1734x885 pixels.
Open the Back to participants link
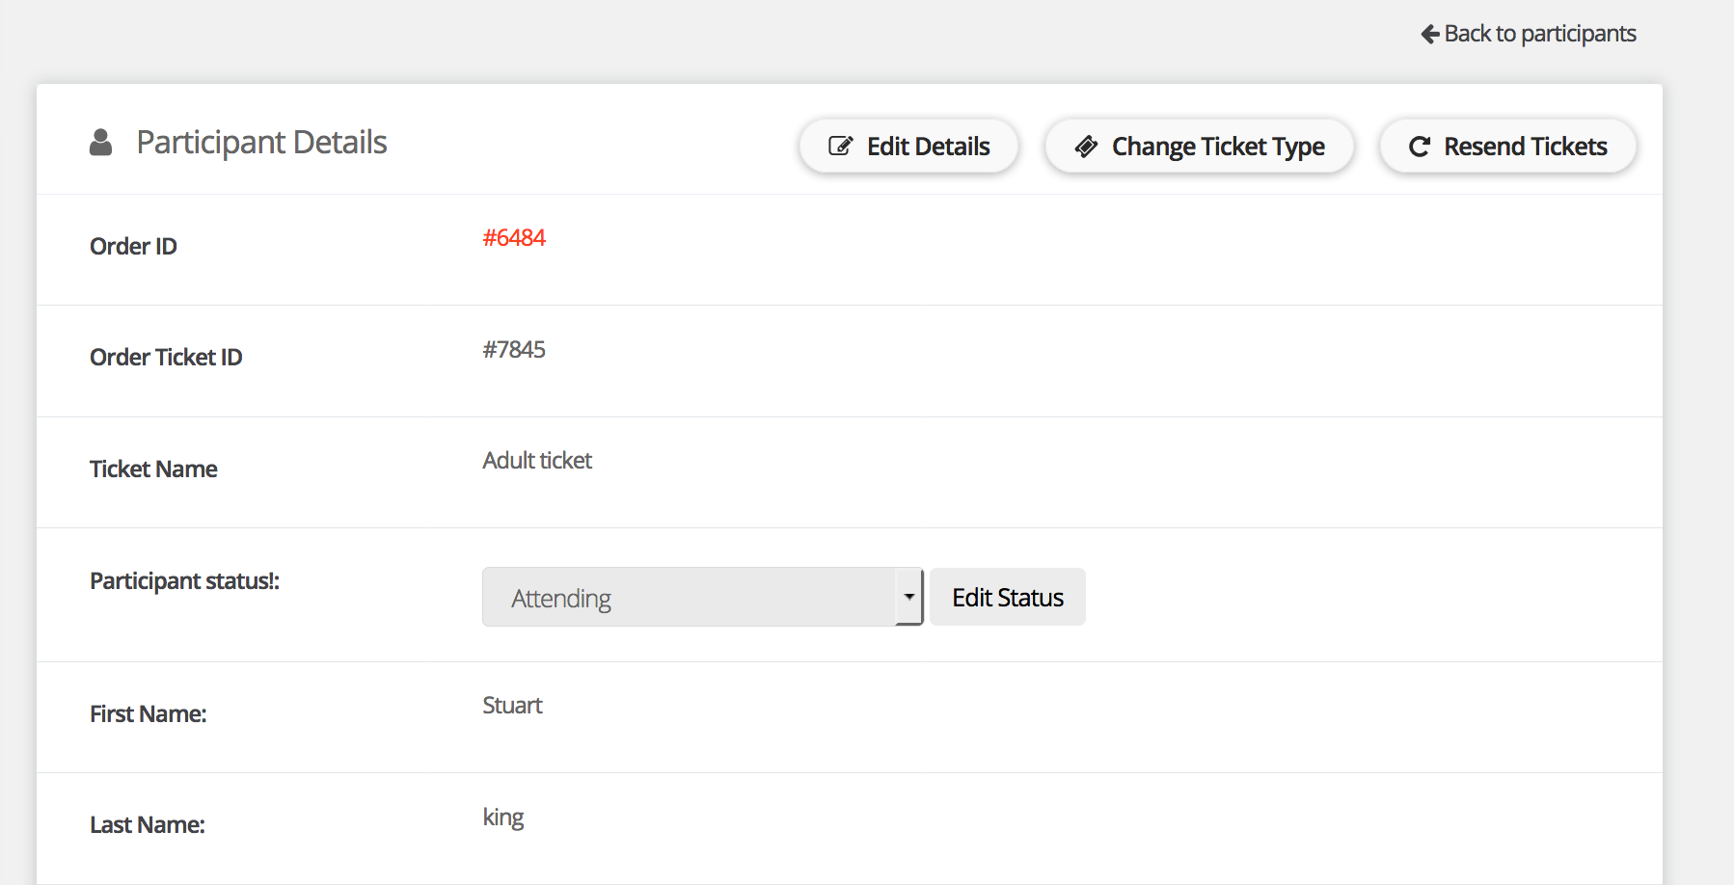coord(1539,35)
